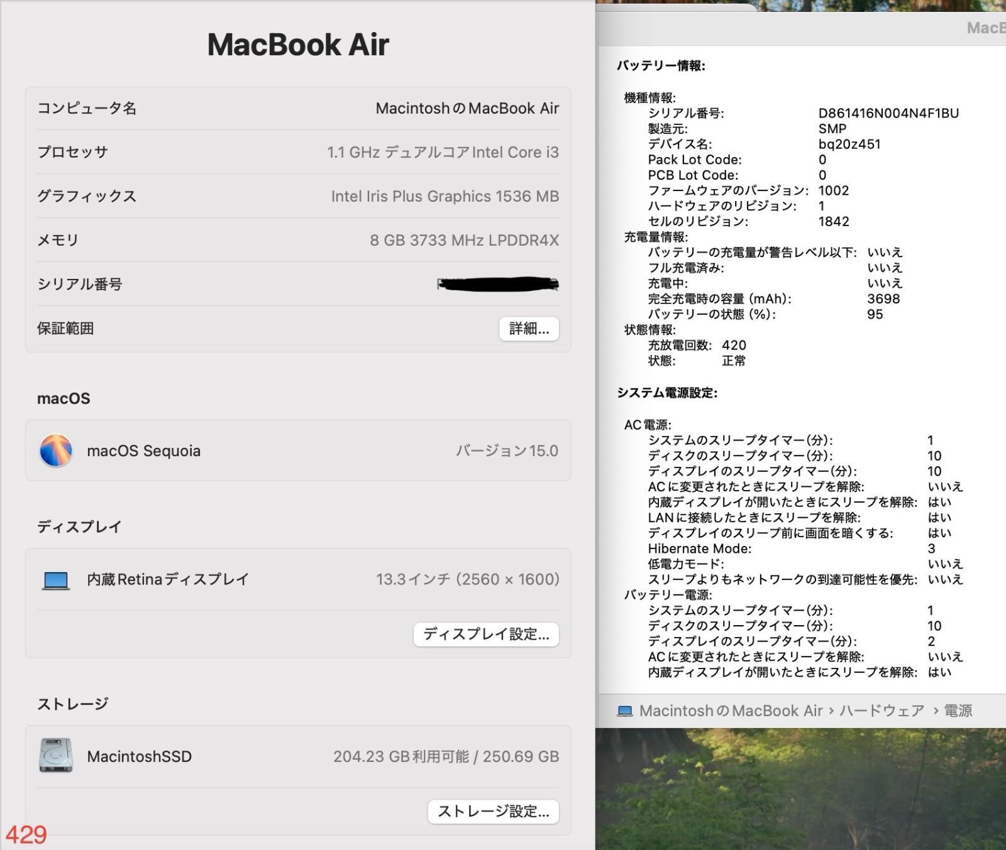Click フル充電済み: label
This screenshot has width=1006, height=850.
pos(686,268)
